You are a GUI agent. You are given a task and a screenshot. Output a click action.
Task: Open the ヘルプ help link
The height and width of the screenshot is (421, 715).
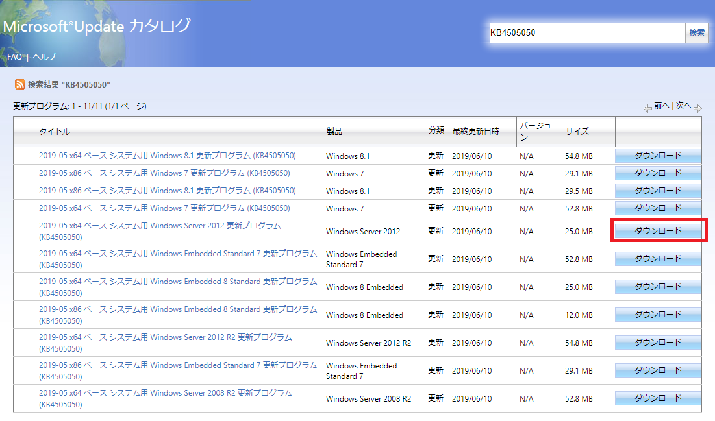point(44,57)
